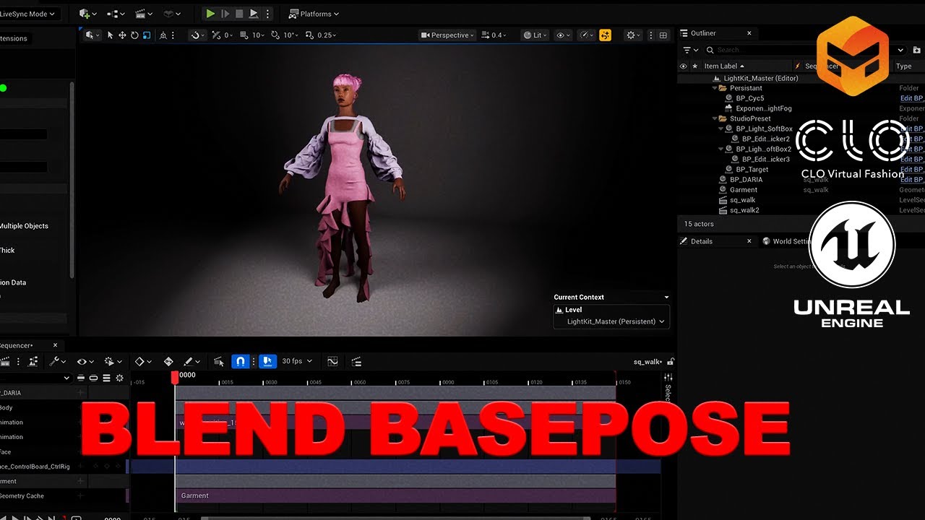The image size is (925, 520).
Task: Switch to the Details tab
Action: 701,241
